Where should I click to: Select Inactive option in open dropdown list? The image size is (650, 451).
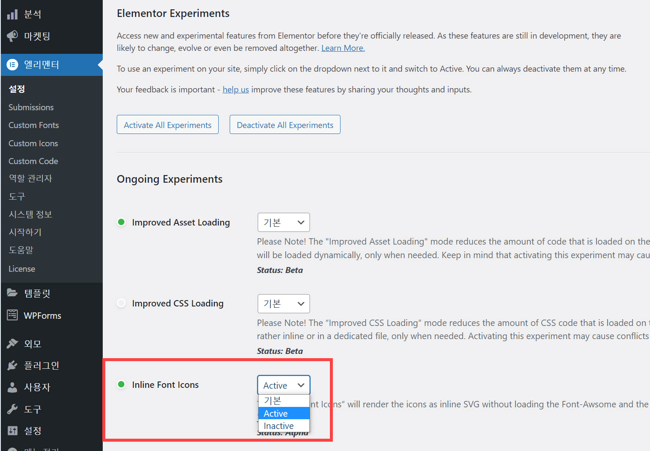tap(284, 426)
